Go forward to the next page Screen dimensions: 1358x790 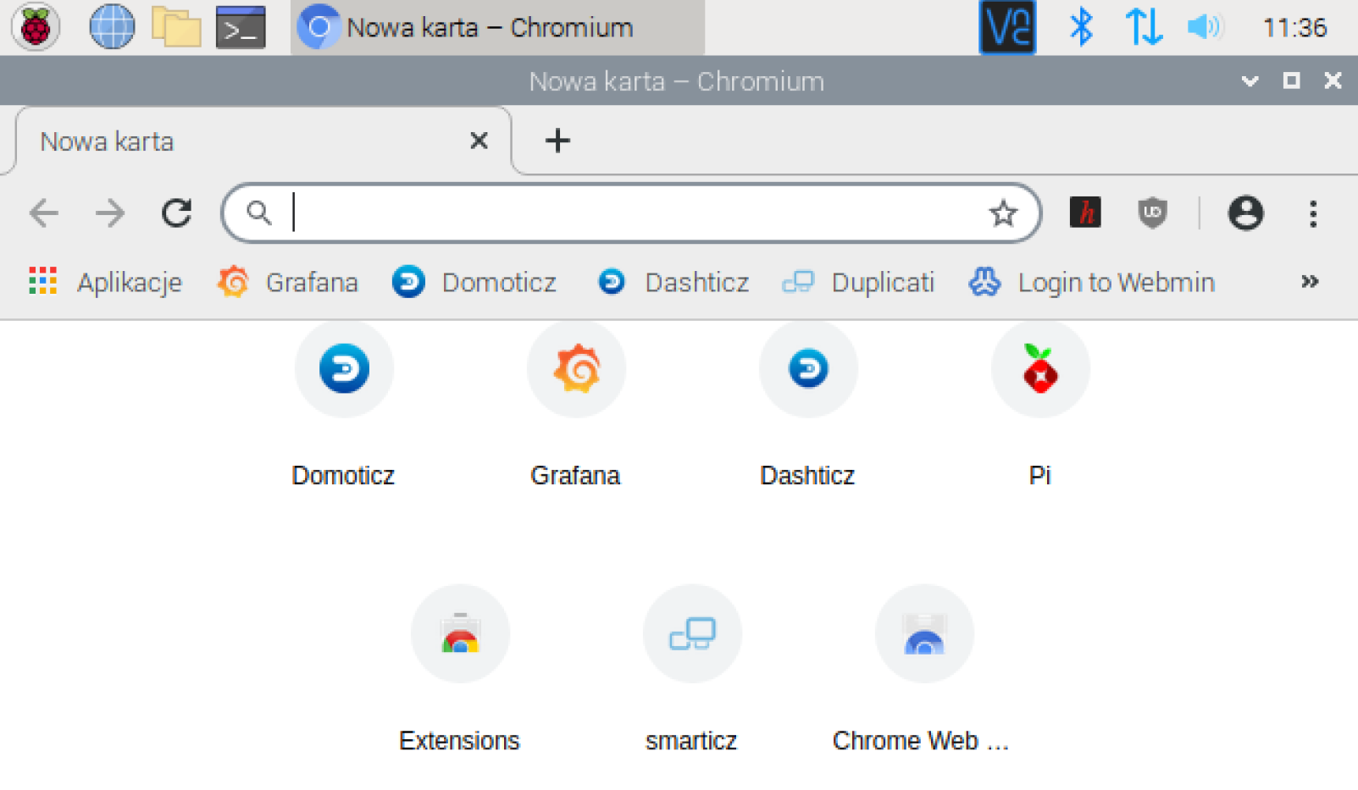click(110, 213)
